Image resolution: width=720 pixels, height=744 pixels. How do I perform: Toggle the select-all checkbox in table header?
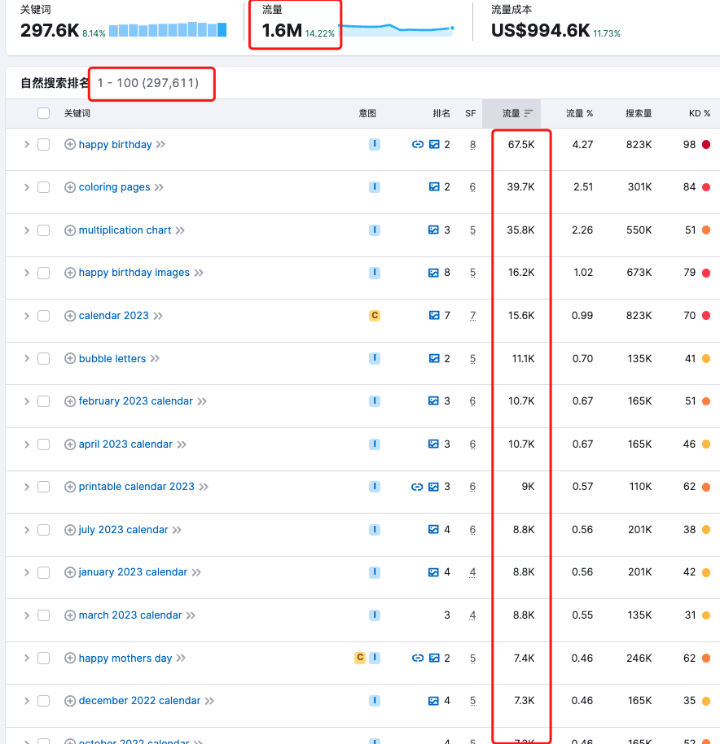tap(44, 114)
